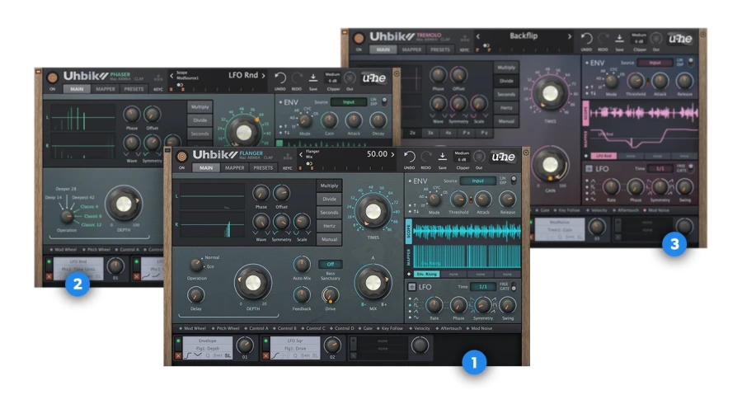The height and width of the screenshot is (395, 742).
Task: Go to next parameter after LFO Rnd in Phaser
Action: pyautogui.click(x=263, y=75)
